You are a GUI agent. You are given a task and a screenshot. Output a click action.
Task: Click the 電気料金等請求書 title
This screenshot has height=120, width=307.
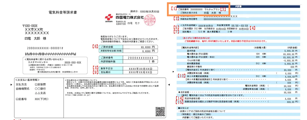(63, 13)
